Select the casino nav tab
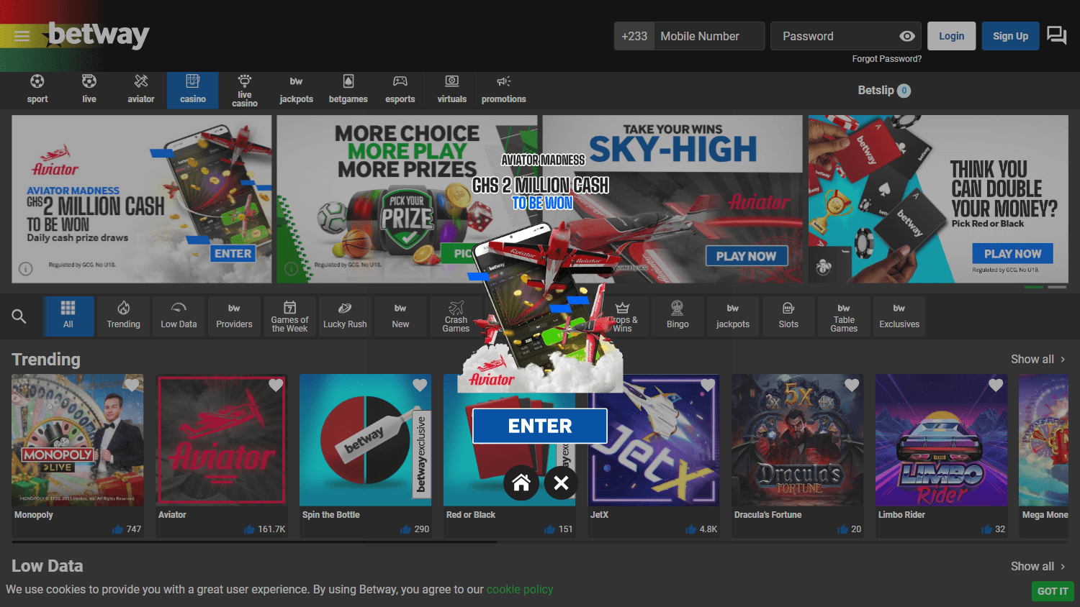The height and width of the screenshot is (607, 1080). (193, 90)
